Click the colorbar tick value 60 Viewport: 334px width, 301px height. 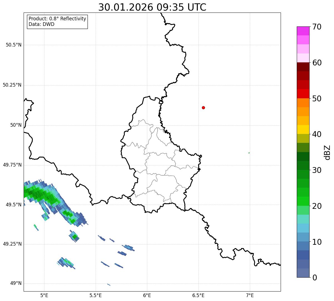click(317, 63)
